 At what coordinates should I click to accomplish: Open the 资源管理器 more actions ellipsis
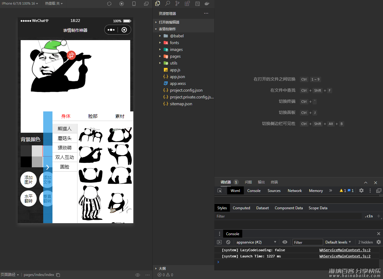(x=206, y=13)
